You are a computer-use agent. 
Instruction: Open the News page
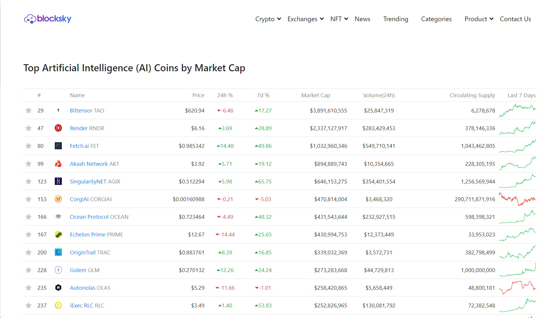point(362,19)
